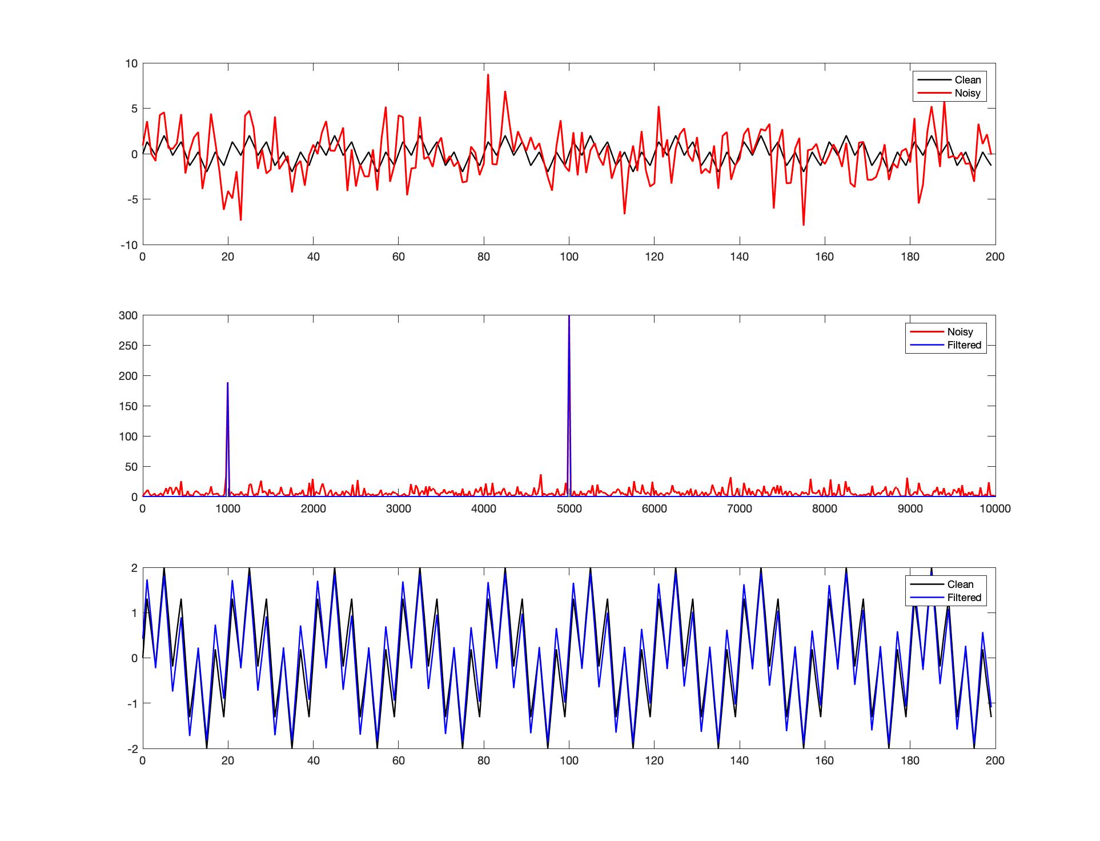Click the x-axis tick label 5000 in middle plot
The image size is (1100, 841).
coord(569,509)
